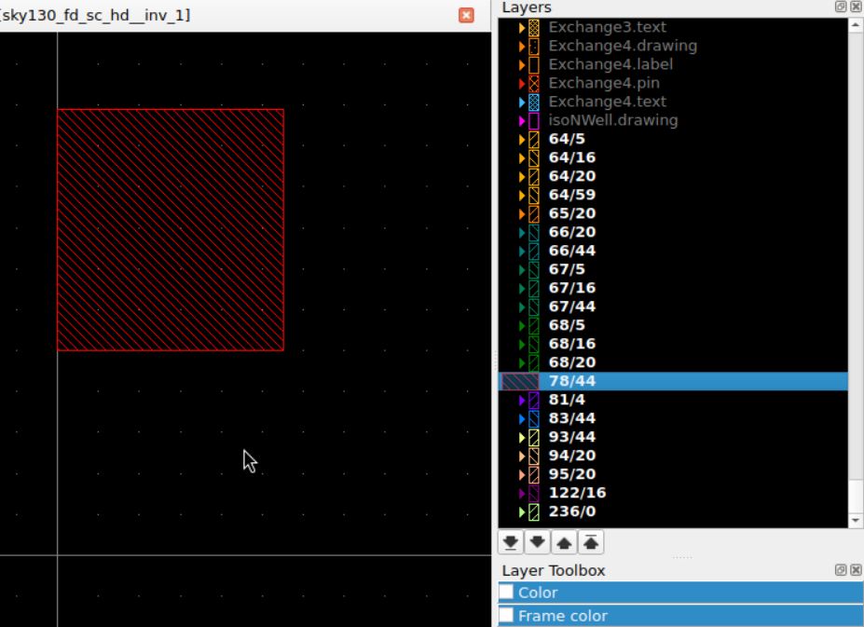Viewport: 864px width, 627px height.
Task: Undock the Layer Toolbox panel
Action: click(x=842, y=570)
